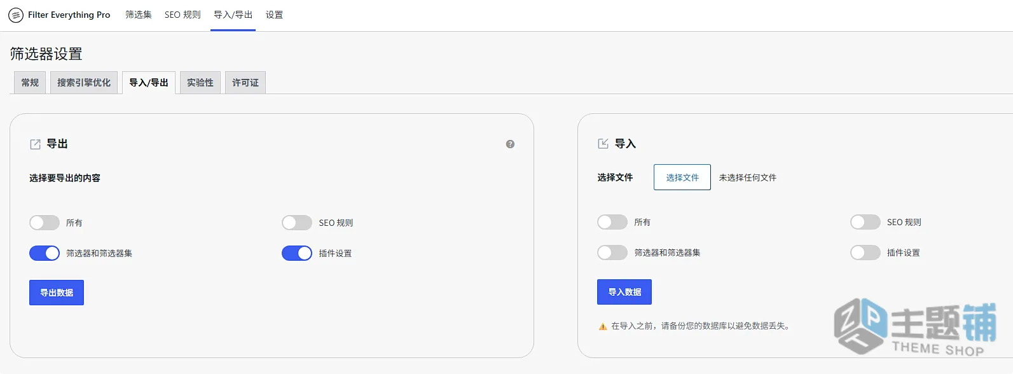Click the 选择文件 button
This screenshot has width=1013, height=374.
click(x=682, y=177)
